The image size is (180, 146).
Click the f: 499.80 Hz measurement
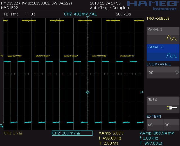coord(110,138)
